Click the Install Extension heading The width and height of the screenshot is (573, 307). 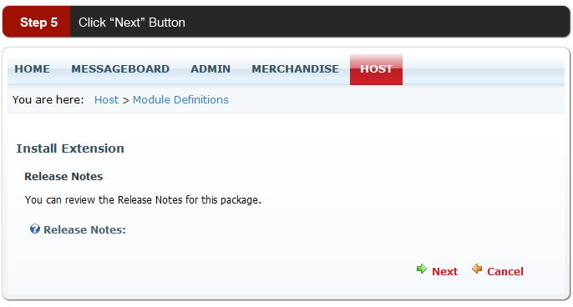click(x=70, y=148)
